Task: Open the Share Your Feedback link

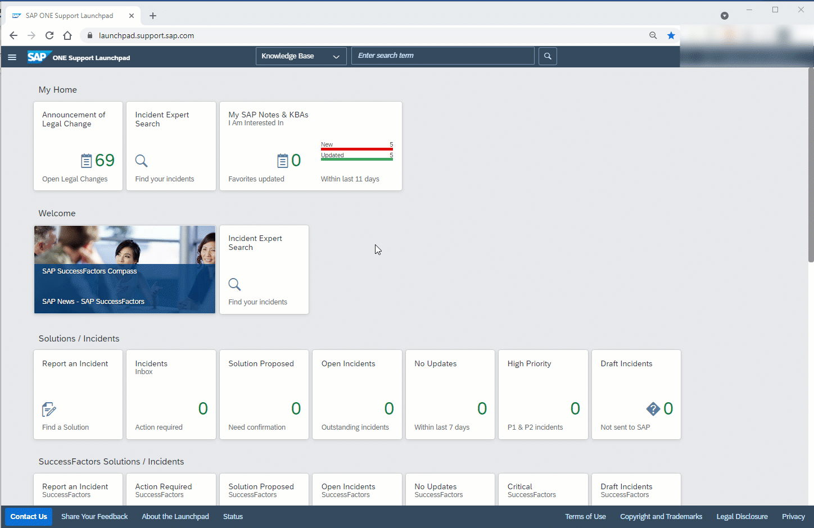Action: click(94, 517)
